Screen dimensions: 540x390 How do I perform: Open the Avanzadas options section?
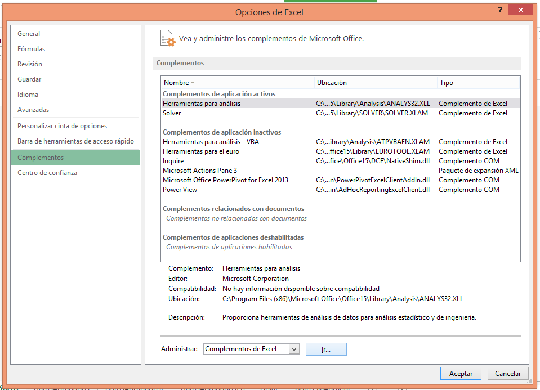33,110
